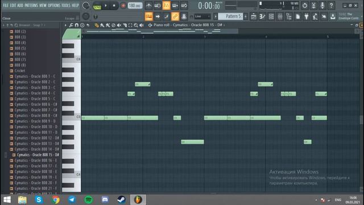Toggle loop recording
Image resolution: width=364 pixels, height=205 pixels.
pyautogui.click(x=184, y=5)
